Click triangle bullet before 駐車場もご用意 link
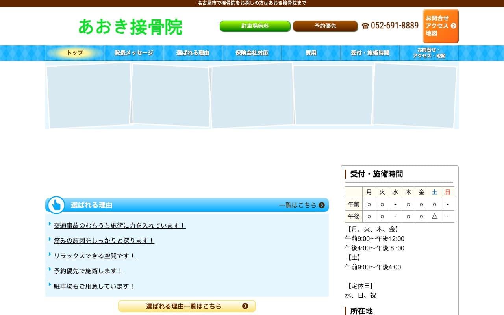The width and height of the screenshot is (504, 315). pyautogui.click(x=50, y=284)
